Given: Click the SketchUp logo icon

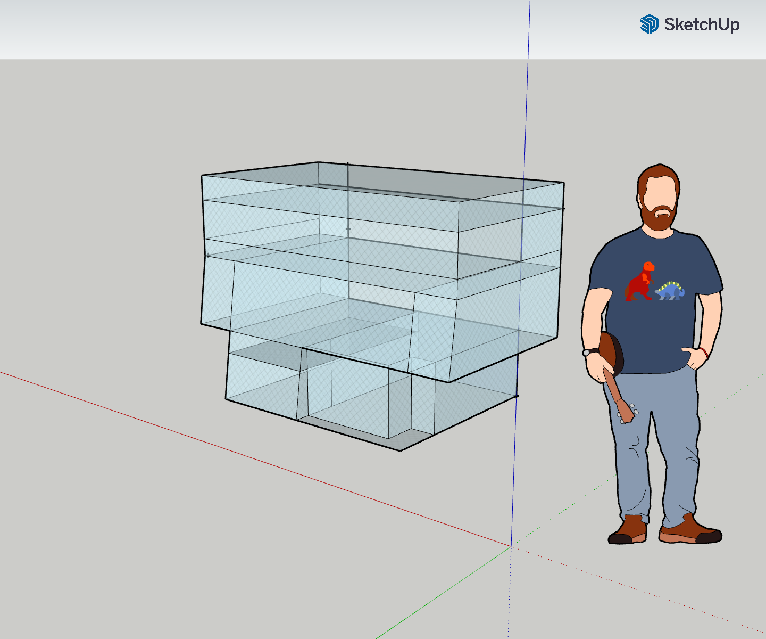Looking at the screenshot, I should coord(650,24).
